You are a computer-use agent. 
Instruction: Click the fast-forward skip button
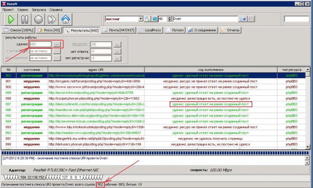pos(52,19)
